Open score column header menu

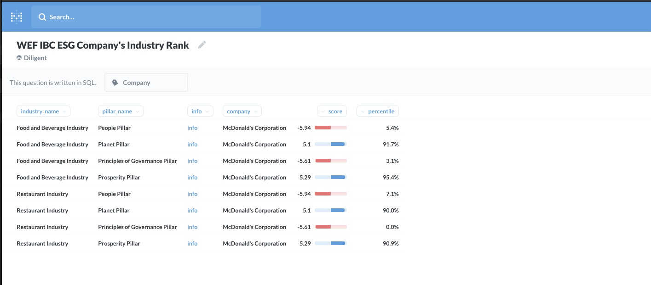(x=332, y=111)
